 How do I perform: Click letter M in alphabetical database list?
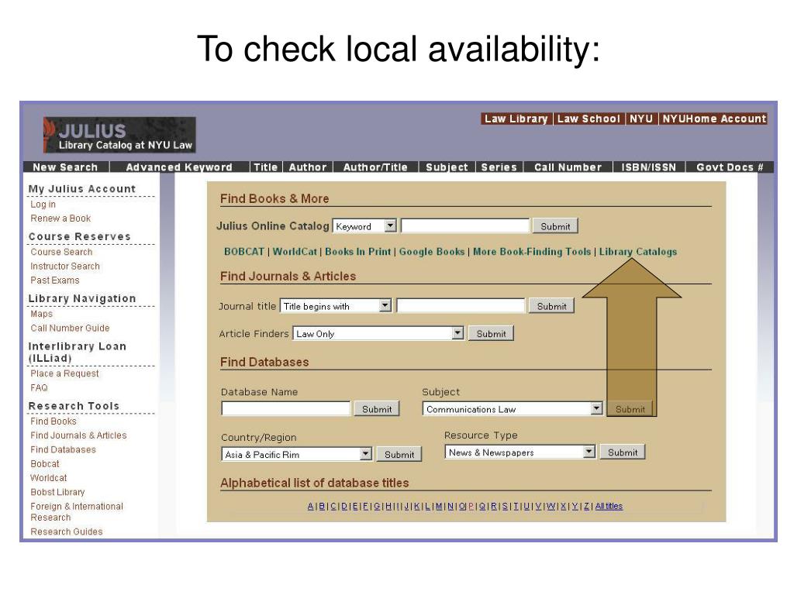(x=439, y=506)
